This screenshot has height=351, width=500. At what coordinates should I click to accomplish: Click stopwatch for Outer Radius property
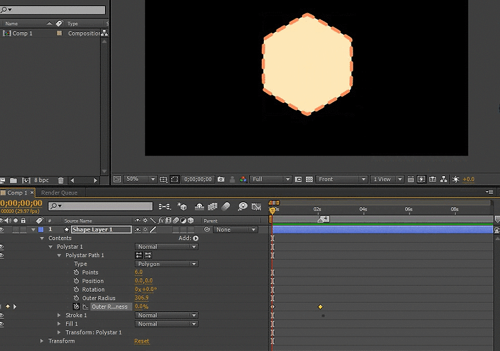[76, 298]
